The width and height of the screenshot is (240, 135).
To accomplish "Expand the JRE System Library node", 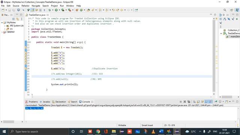I will point(5,26).
